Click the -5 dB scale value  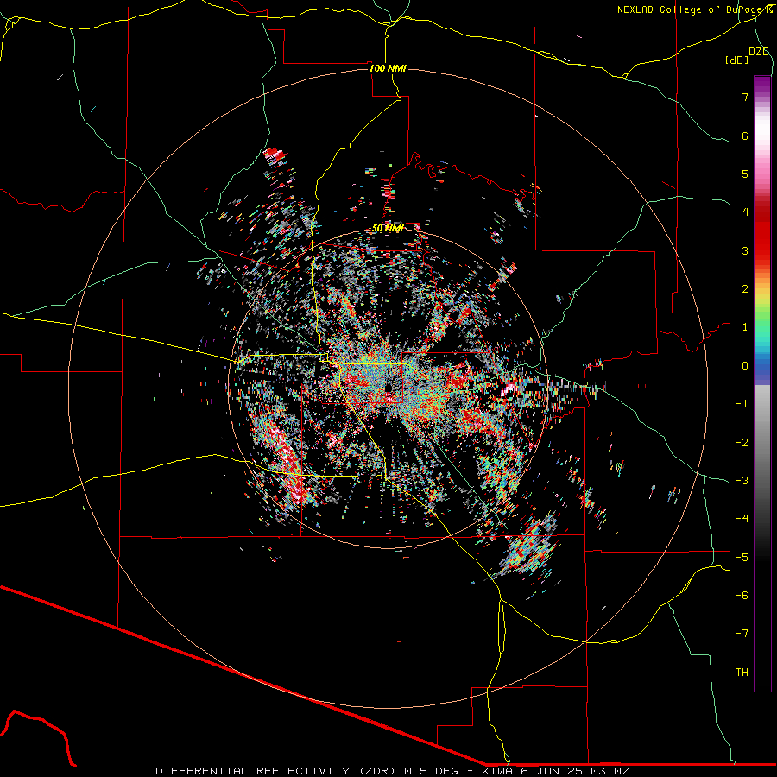(742, 558)
